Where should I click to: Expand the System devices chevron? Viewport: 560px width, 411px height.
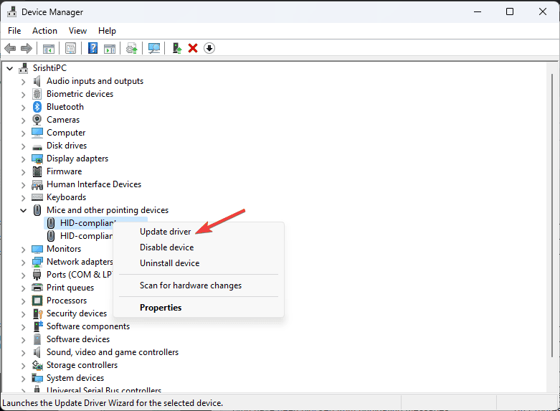(x=23, y=379)
